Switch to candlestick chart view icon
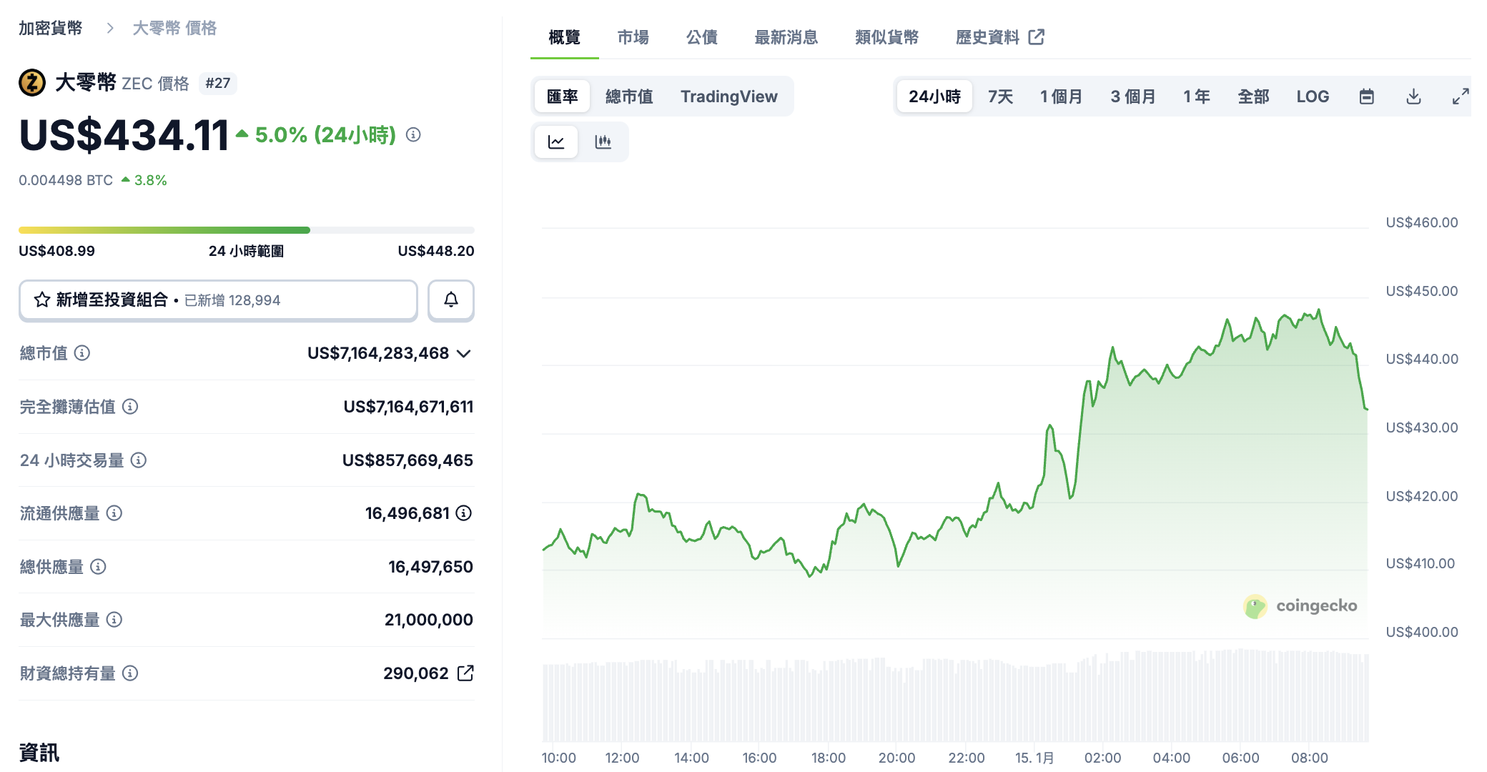The image size is (1487, 772). (603, 142)
